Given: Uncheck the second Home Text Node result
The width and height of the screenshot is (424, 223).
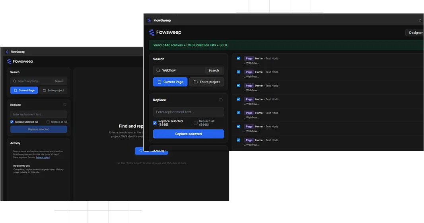Looking at the screenshot, I should coord(238,72).
